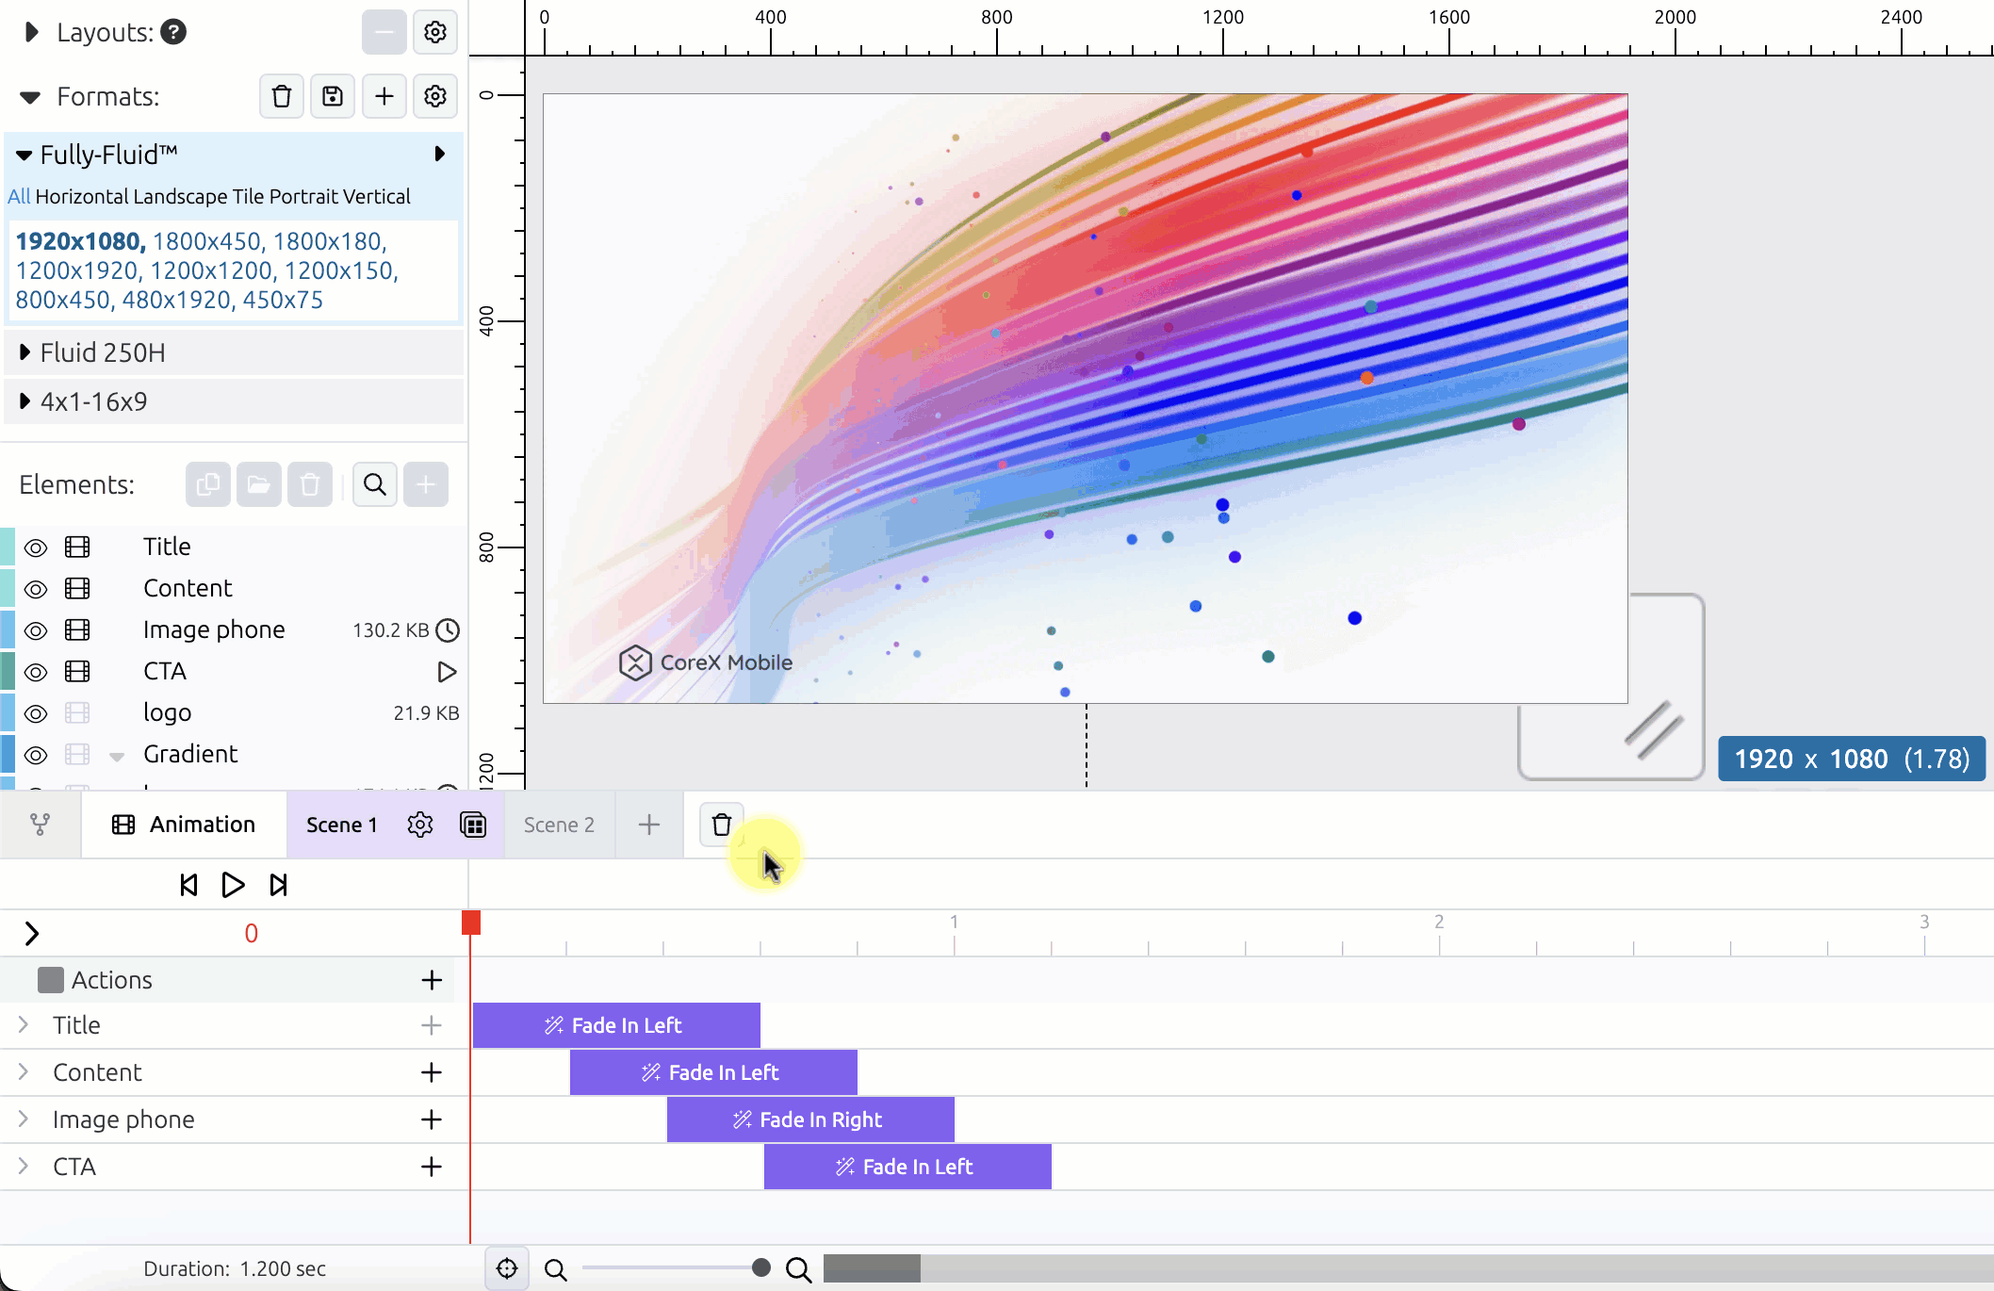Toggle visibility of the CTA element
Viewport: 1994px width, 1291px height.
(36, 672)
